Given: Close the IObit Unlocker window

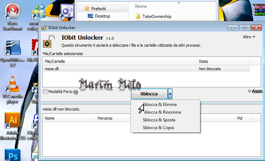Looking at the screenshot, I should tap(256, 28).
